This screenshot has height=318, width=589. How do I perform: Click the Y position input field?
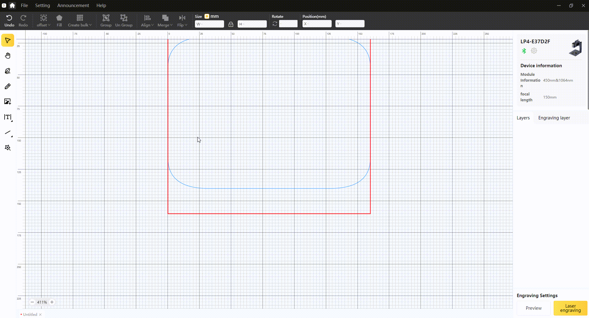(350, 24)
